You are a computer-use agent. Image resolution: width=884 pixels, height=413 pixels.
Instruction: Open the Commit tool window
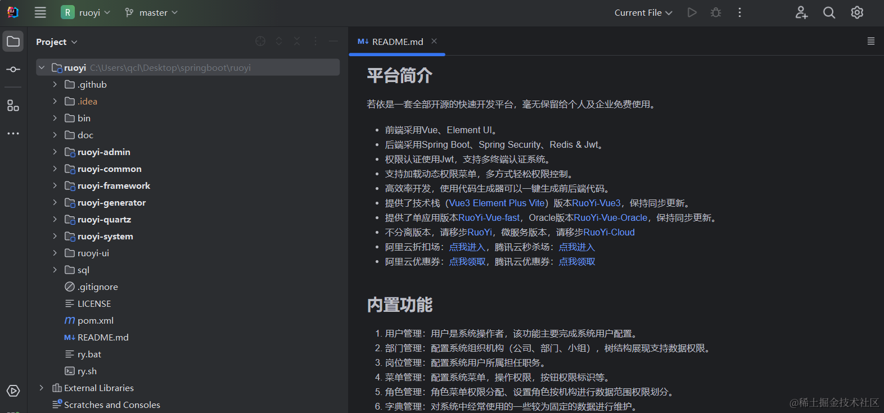(13, 69)
